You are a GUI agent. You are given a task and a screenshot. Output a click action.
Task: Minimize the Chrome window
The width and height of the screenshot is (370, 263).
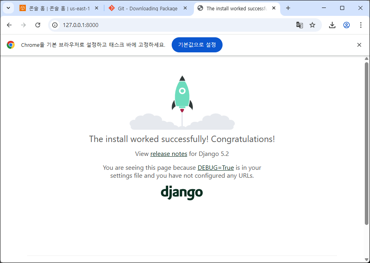[324, 8]
